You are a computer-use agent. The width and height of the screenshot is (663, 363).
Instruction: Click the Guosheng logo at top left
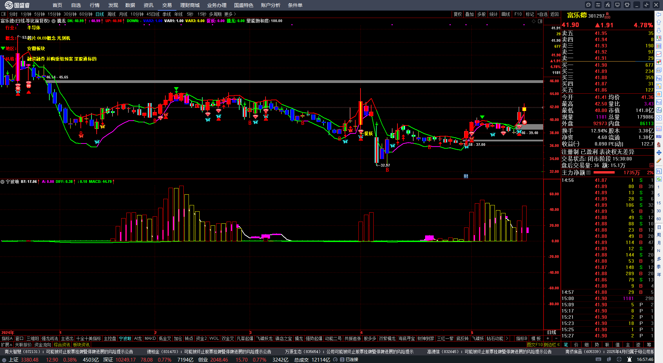pyautogui.click(x=17, y=5)
